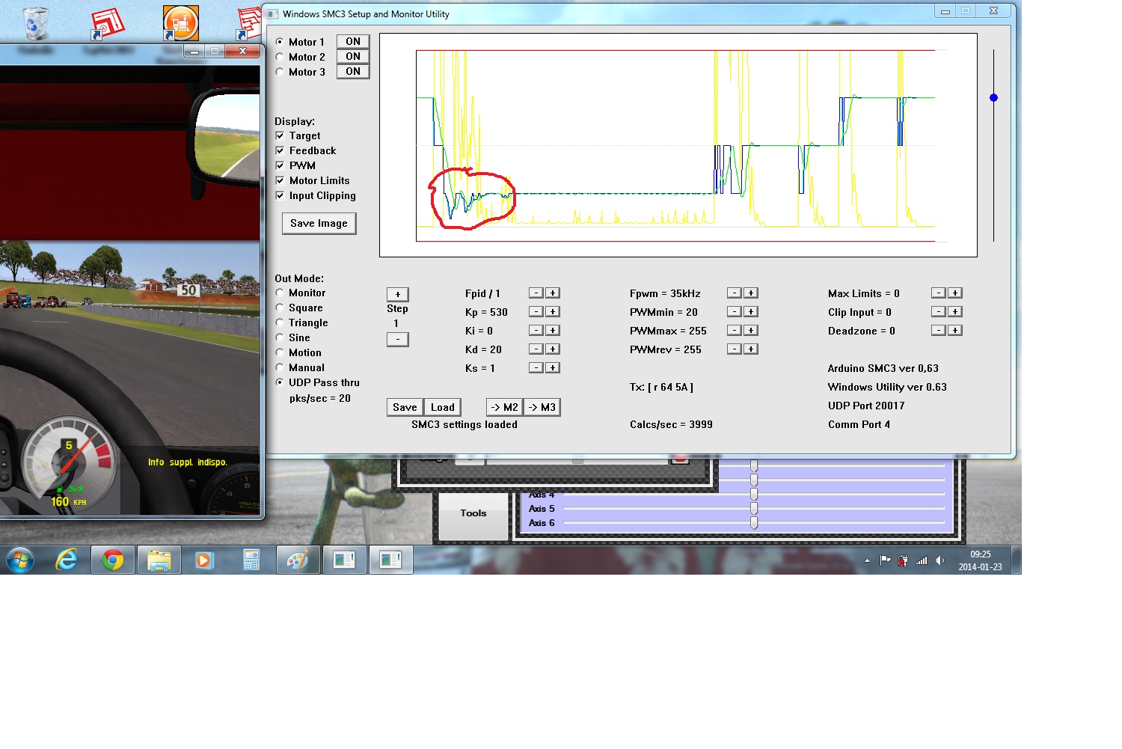Decrease Fpid value

tap(536, 293)
